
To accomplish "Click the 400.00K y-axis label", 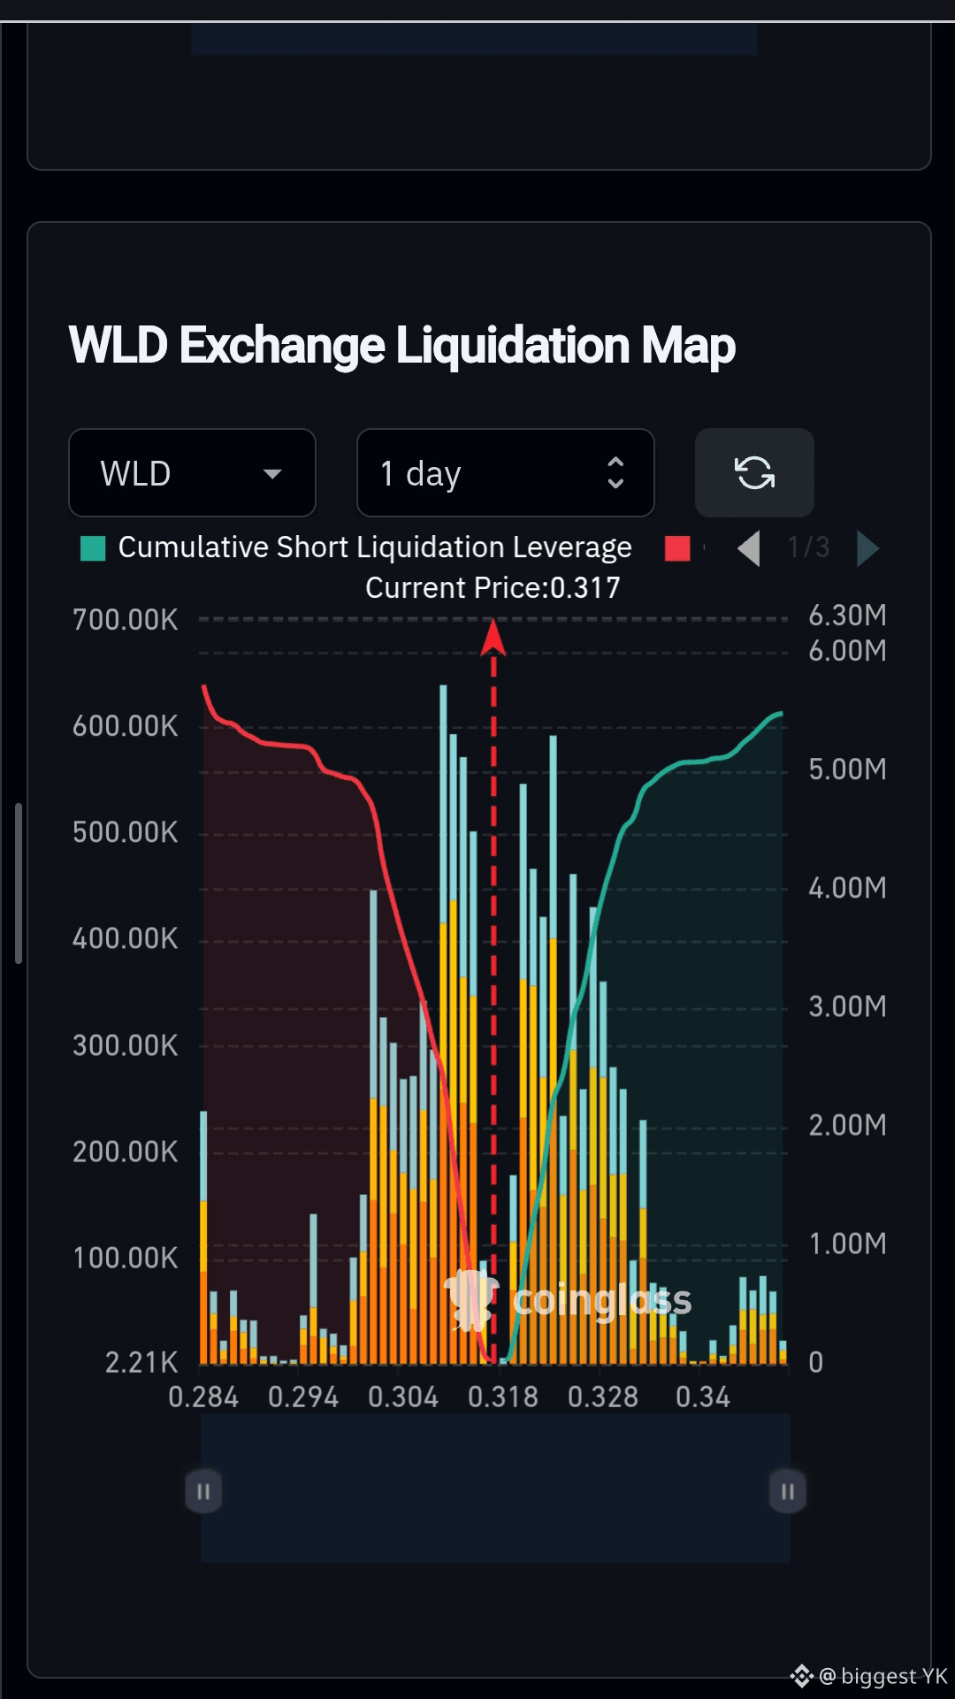I will point(126,938).
